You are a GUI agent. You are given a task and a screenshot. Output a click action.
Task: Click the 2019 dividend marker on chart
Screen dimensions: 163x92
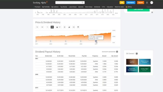[66, 41]
